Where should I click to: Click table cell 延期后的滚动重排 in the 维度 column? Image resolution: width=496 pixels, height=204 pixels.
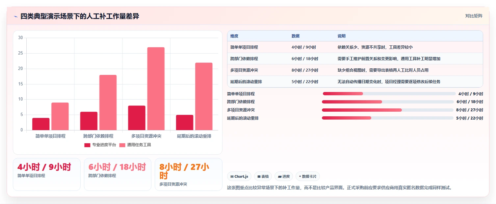(x=246, y=82)
